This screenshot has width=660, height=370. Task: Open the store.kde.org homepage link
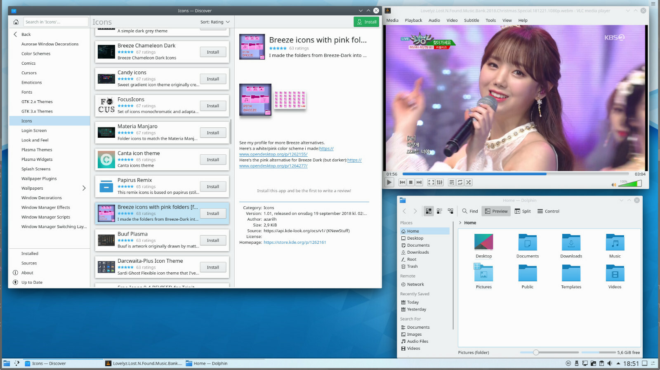pos(295,243)
